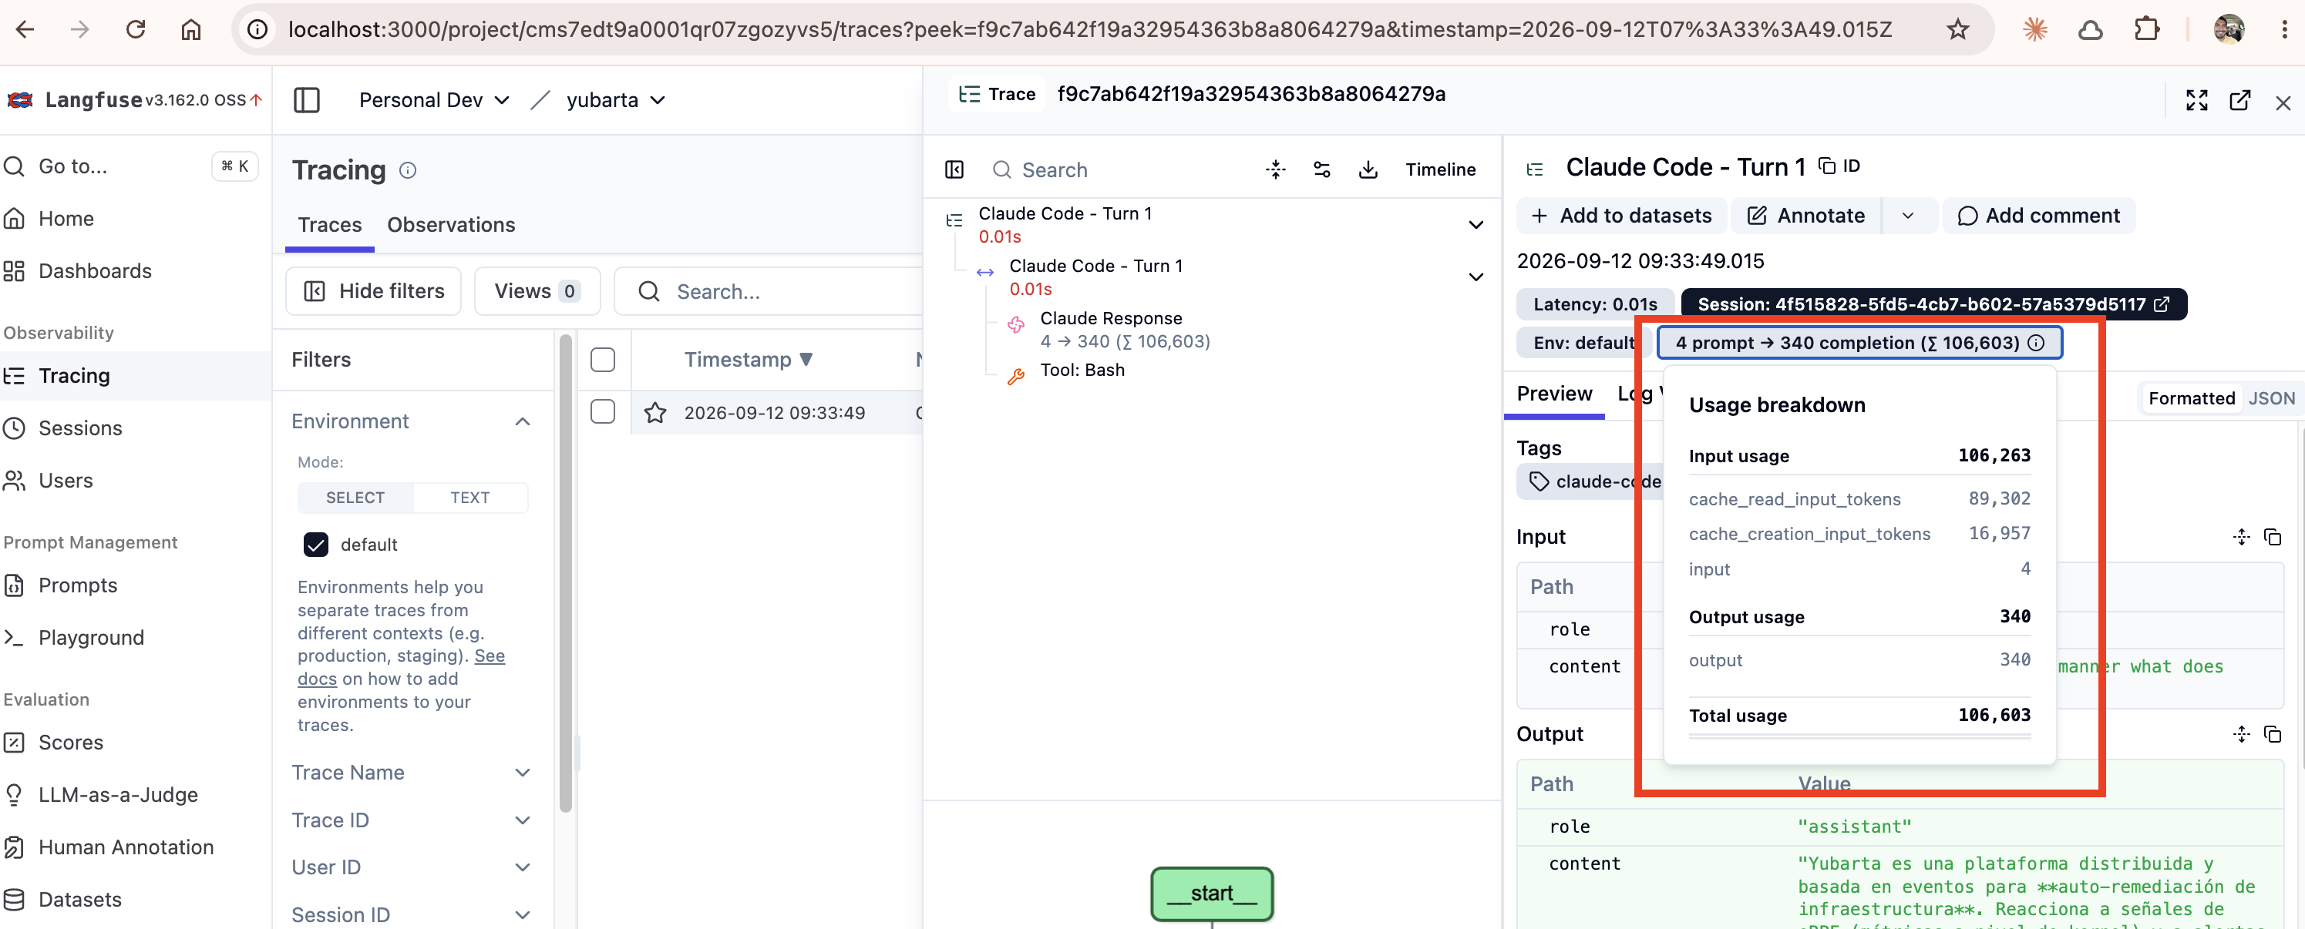Toggle the Langfuse sidebar panel icon

(307, 100)
